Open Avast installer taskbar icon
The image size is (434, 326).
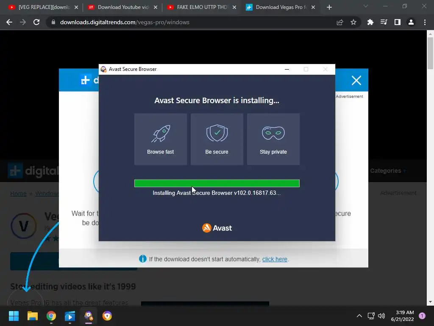89,316
